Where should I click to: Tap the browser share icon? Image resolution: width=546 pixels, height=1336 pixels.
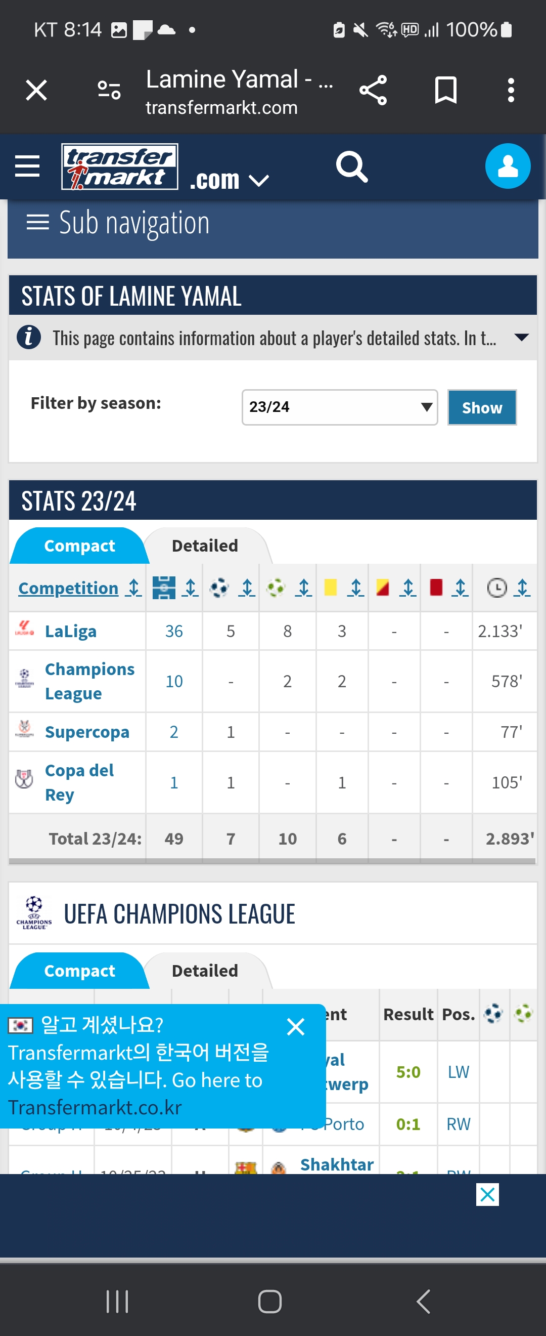(x=373, y=90)
